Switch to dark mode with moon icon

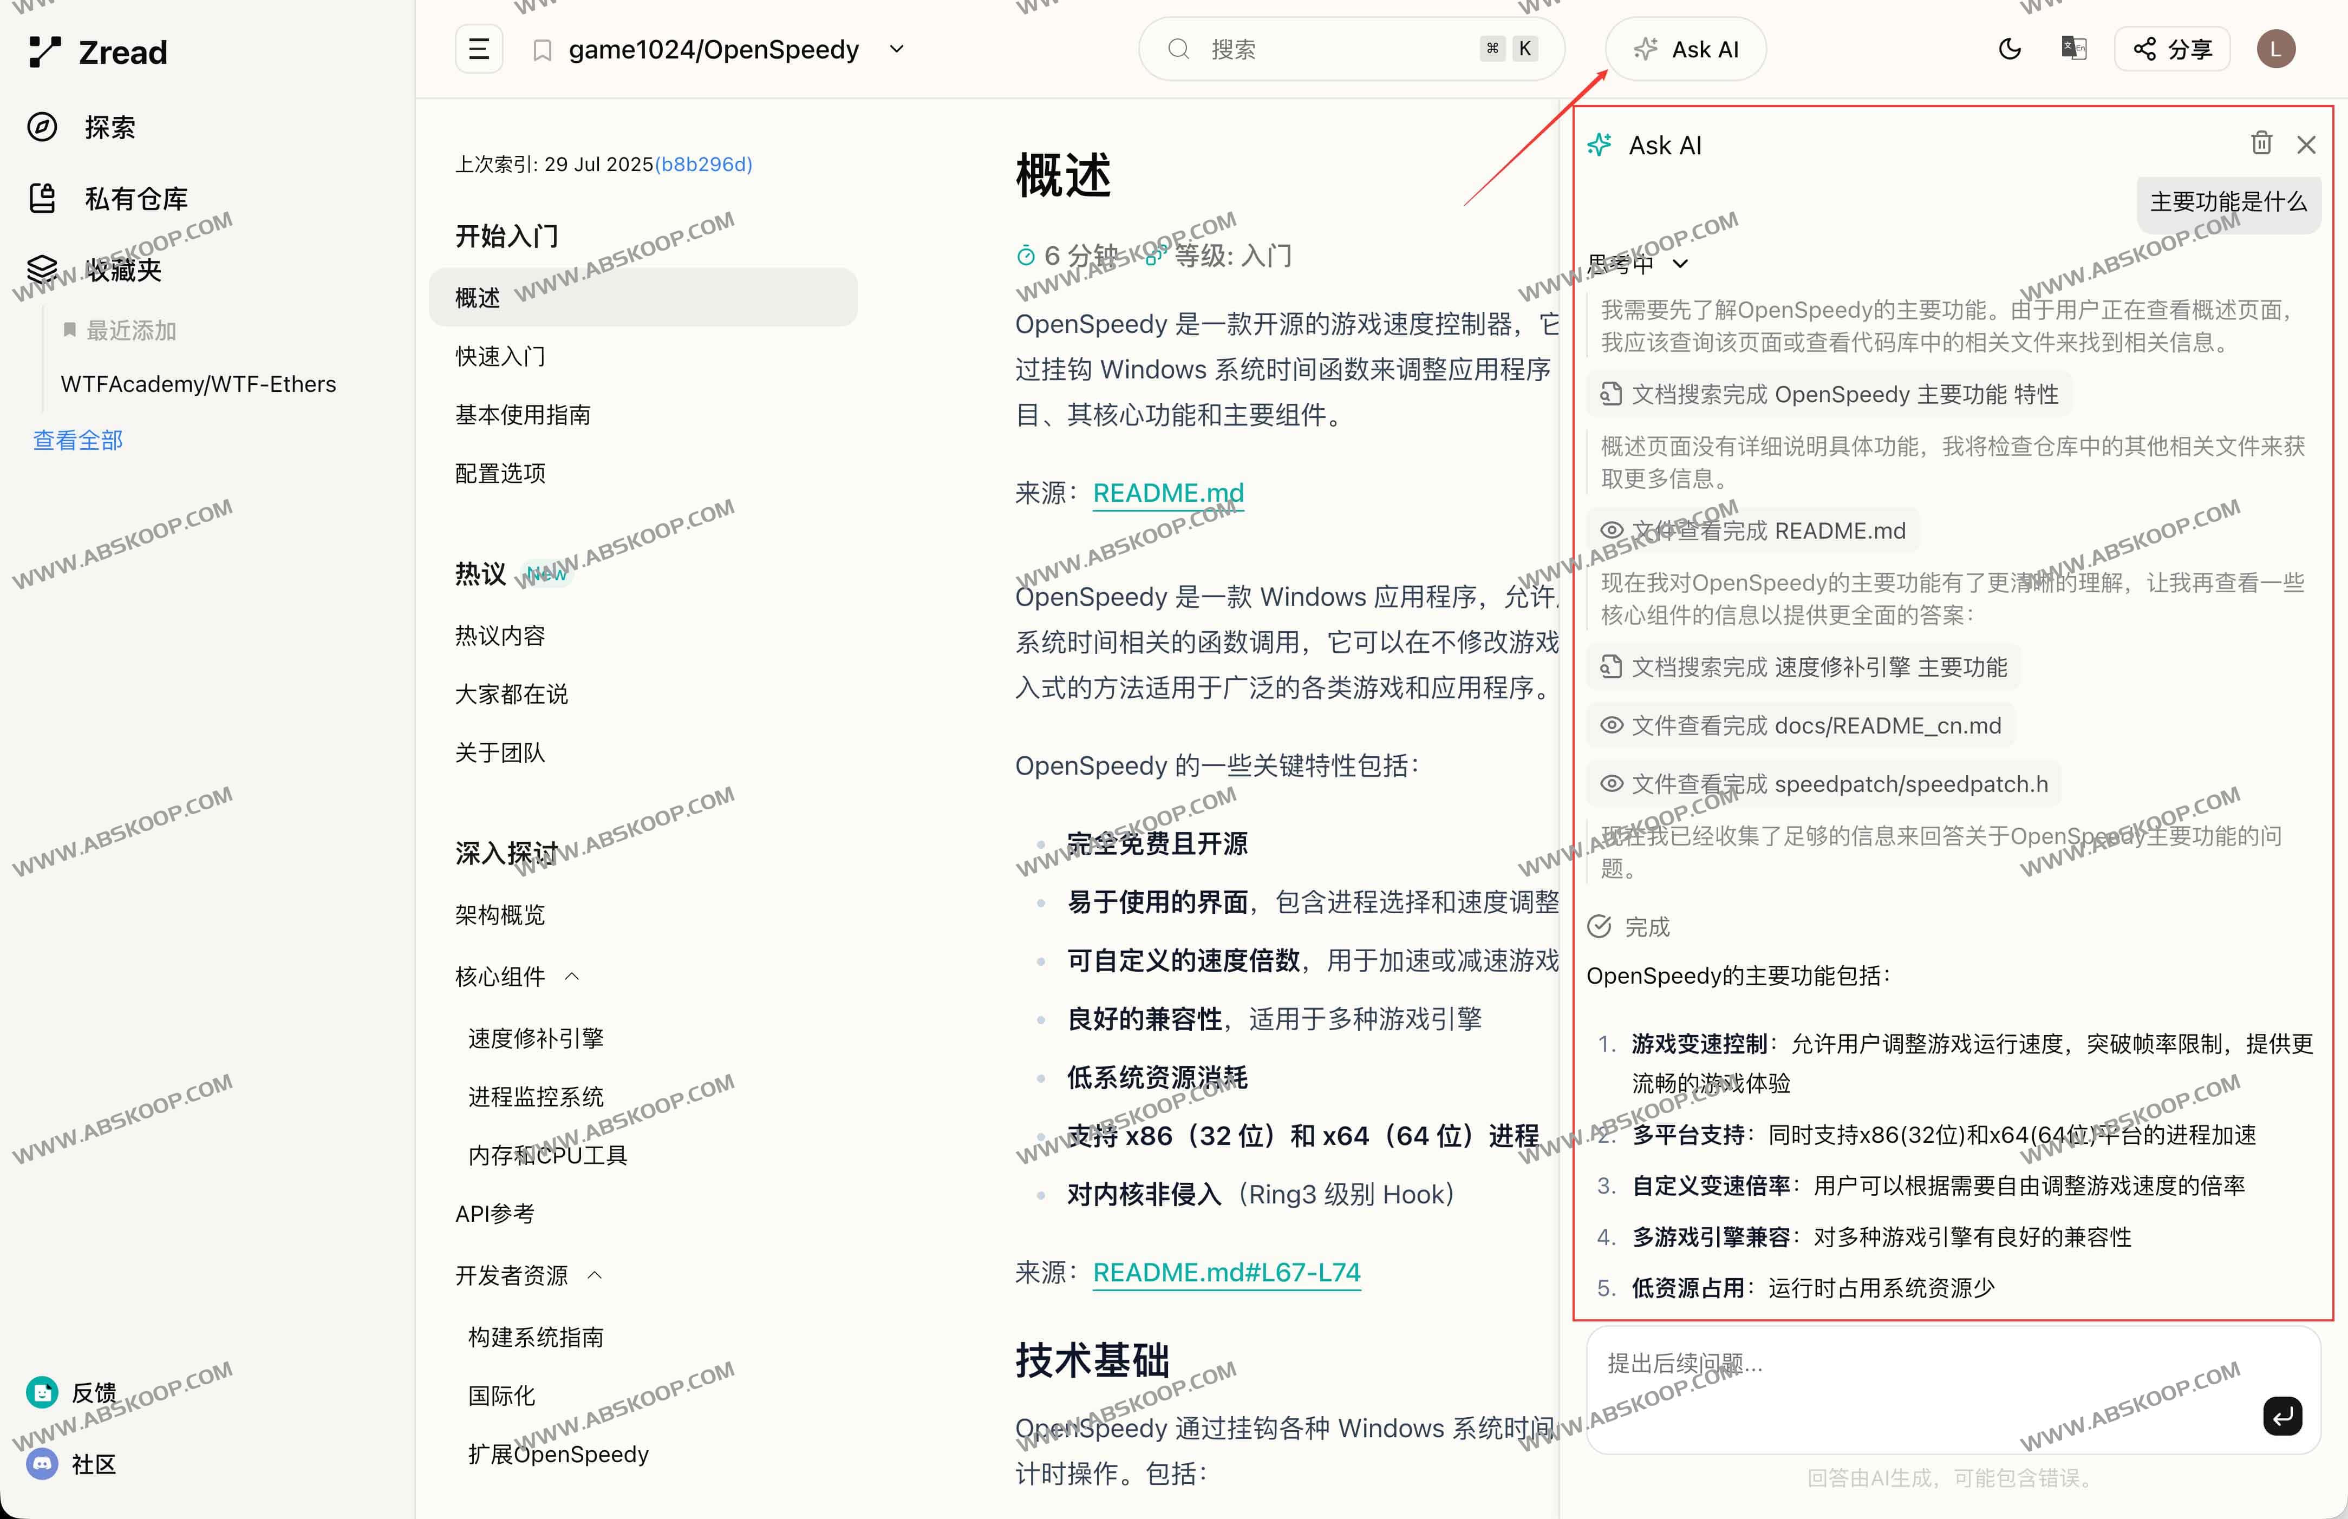click(2008, 48)
